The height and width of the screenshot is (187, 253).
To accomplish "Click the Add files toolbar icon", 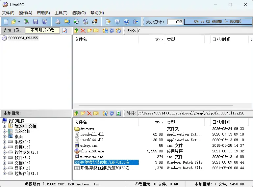I will click(x=108, y=22).
